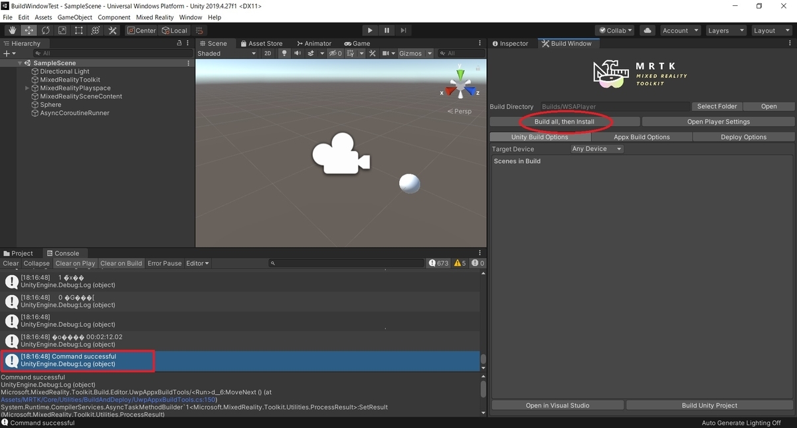Open the Create (+) dropdown in Hierarchy
The width and height of the screenshot is (797, 428).
[9, 53]
